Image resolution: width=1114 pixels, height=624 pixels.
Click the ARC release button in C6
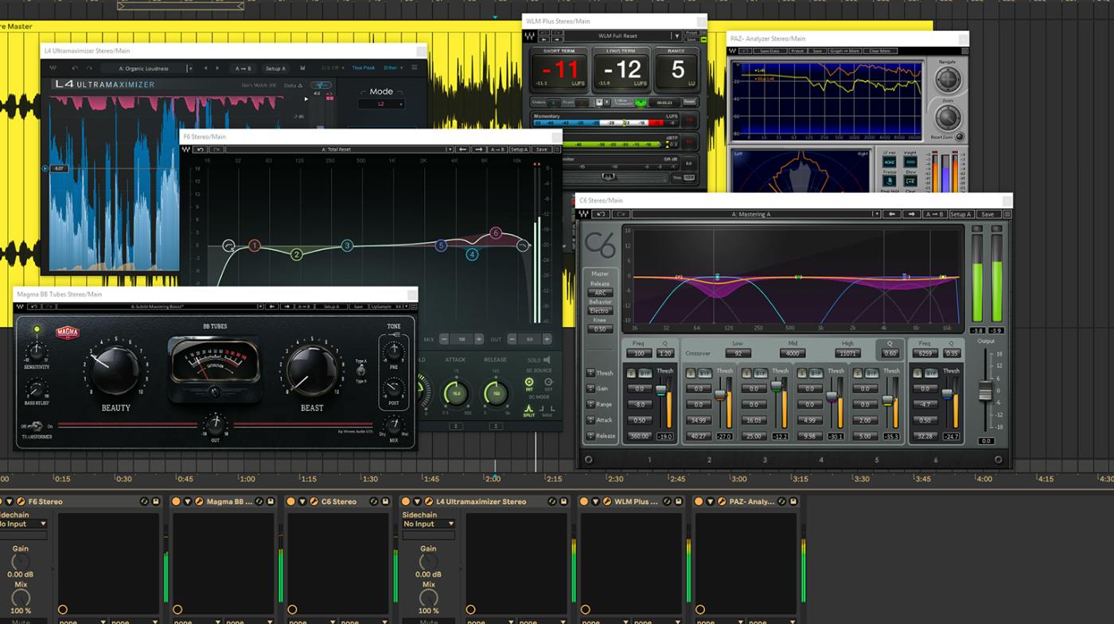[x=600, y=293]
